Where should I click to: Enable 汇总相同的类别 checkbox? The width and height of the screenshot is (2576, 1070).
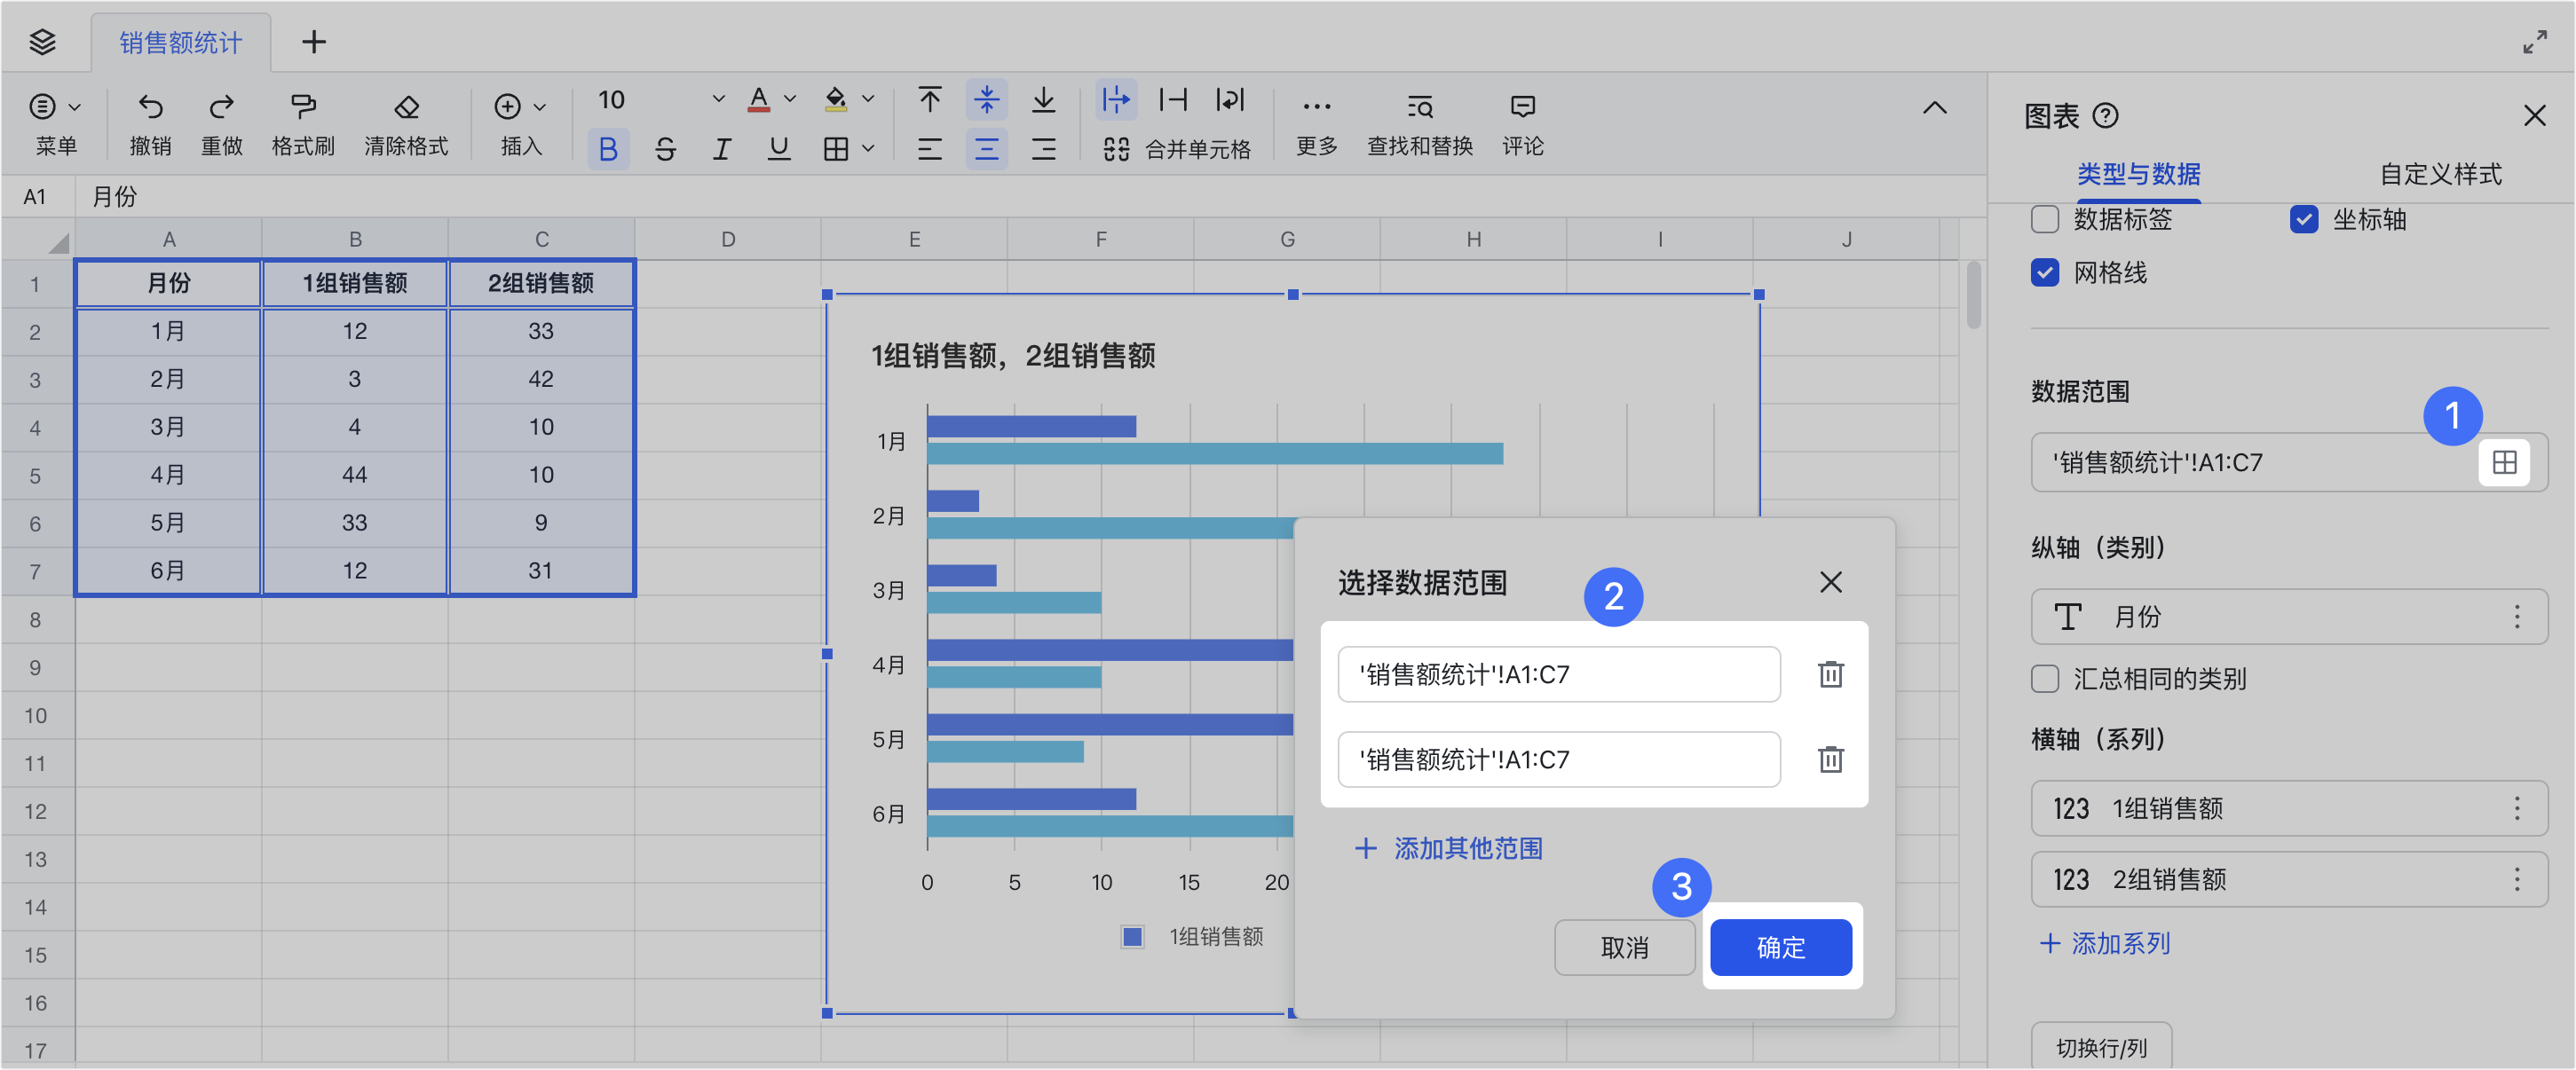pyautogui.click(x=2045, y=679)
